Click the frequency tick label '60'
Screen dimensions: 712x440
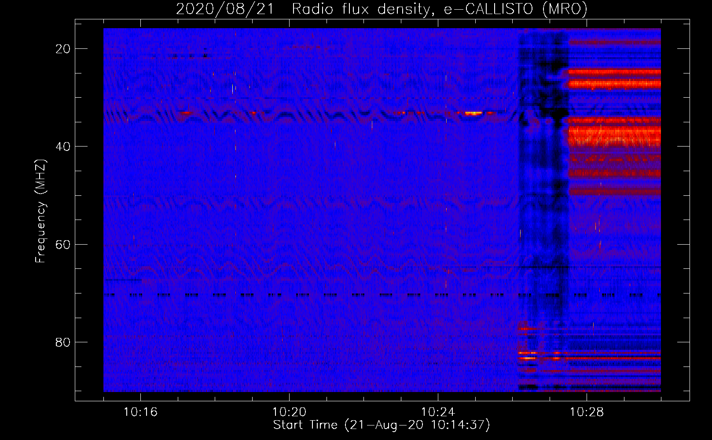point(63,244)
